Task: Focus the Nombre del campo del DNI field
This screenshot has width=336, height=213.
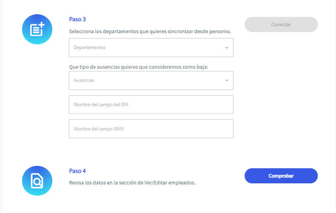Action: click(x=151, y=105)
